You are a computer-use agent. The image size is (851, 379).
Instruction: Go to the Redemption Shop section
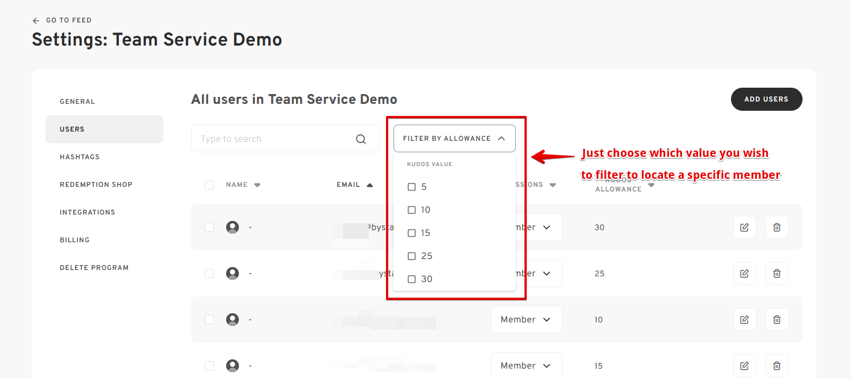(96, 185)
